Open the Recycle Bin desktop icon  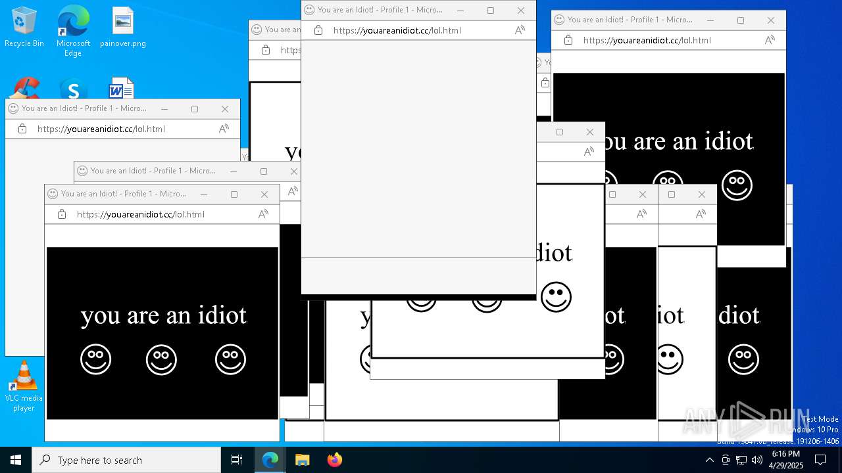(x=24, y=28)
